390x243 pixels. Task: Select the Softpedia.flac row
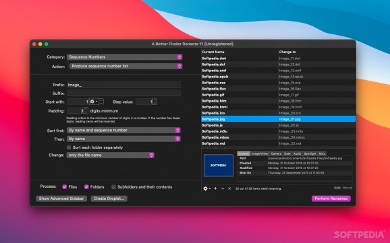click(x=278, y=89)
